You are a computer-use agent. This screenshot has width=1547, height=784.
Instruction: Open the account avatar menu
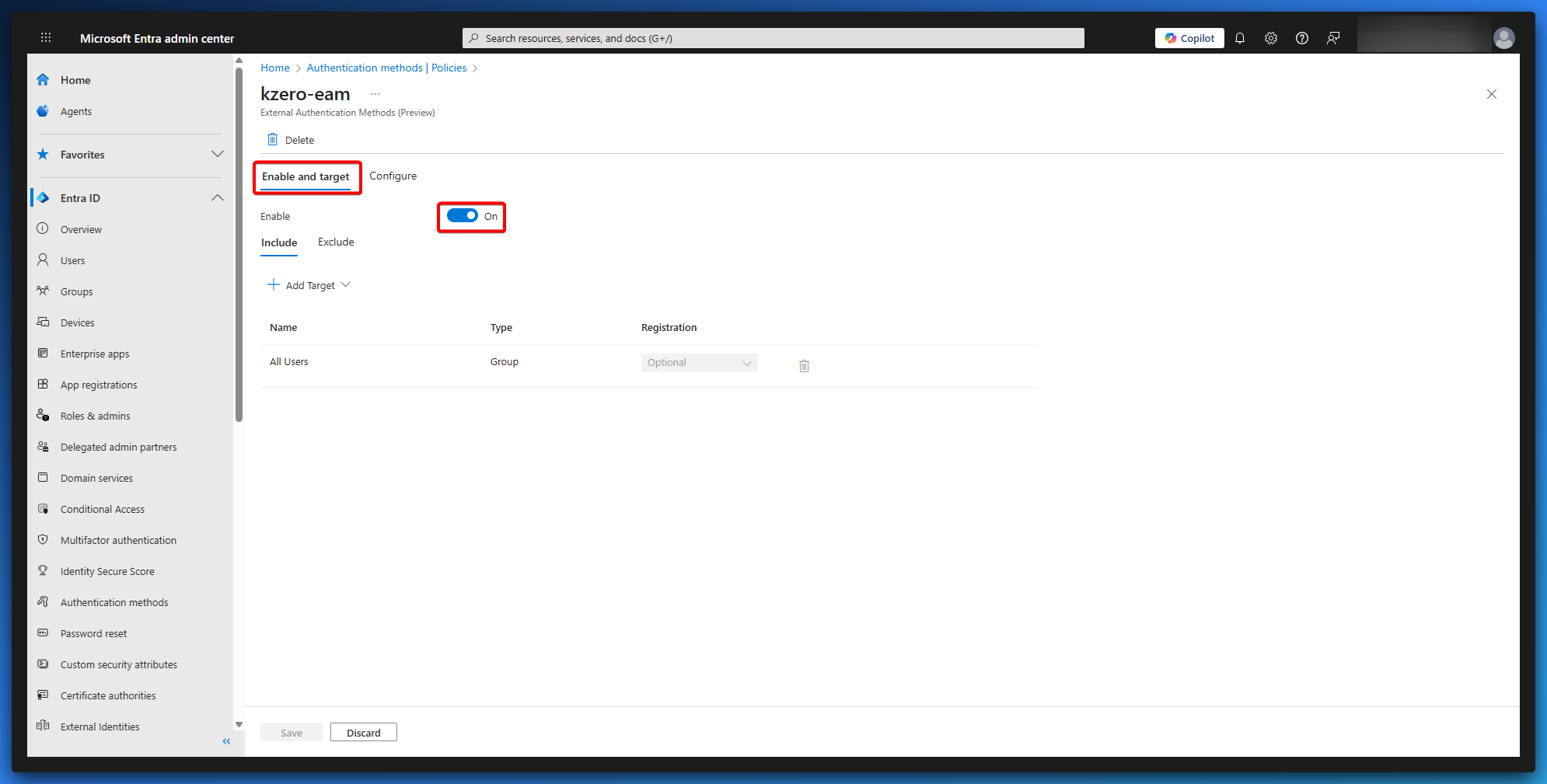tap(1504, 38)
